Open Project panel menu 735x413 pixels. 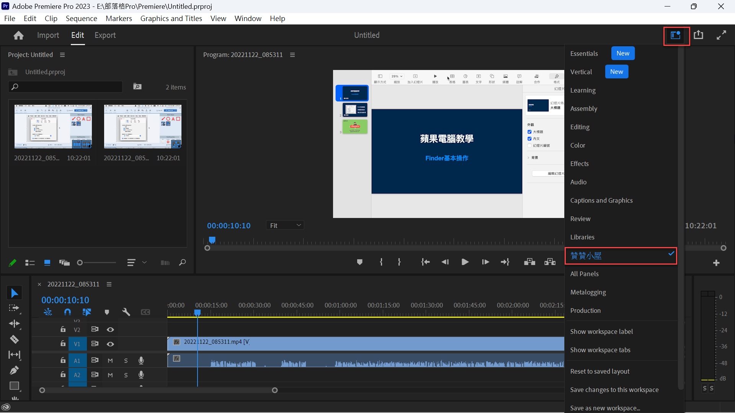(x=62, y=55)
